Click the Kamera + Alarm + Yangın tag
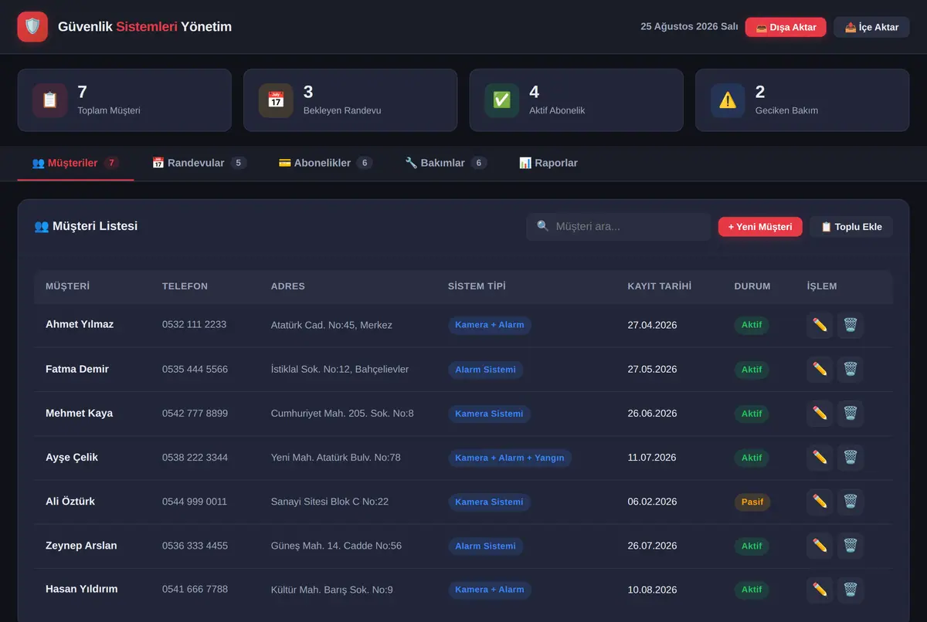The width and height of the screenshot is (927, 622). (510, 458)
